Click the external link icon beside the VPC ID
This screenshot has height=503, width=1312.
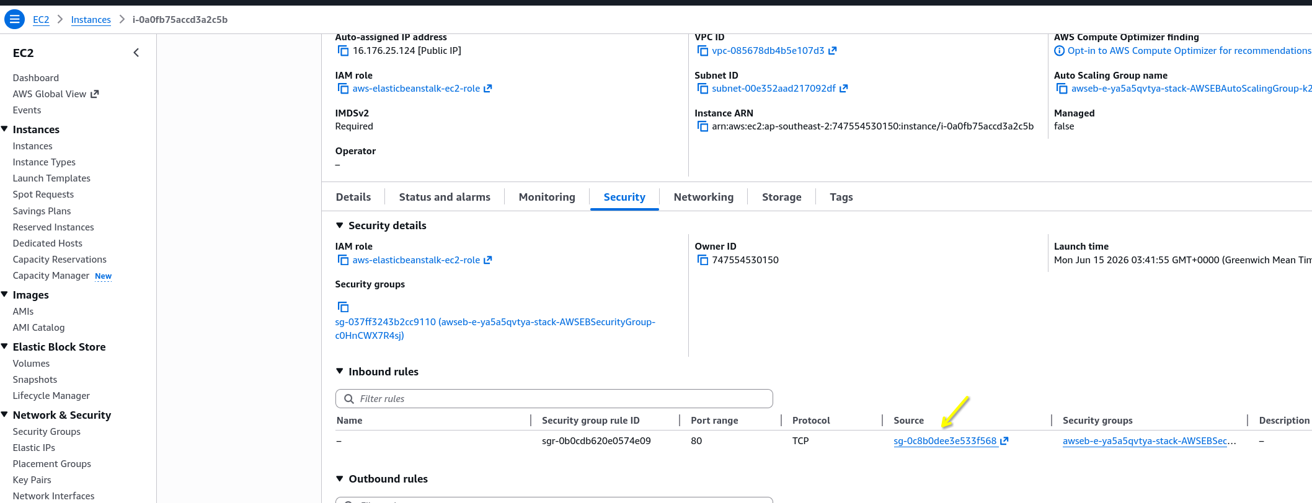(x=833, y=51)
